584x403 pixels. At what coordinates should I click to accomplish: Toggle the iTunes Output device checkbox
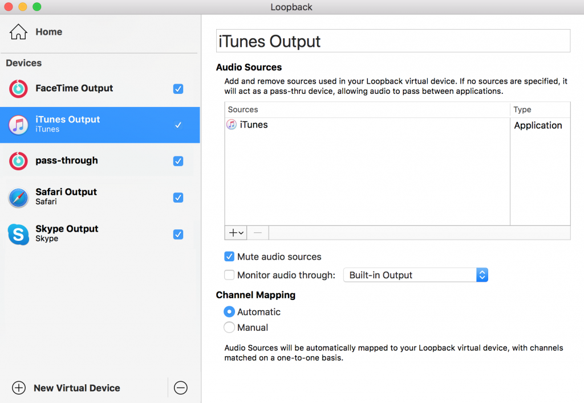(x=178, y=125)
